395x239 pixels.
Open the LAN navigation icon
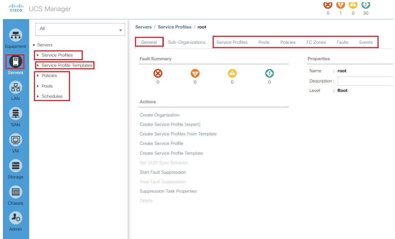click(x=16, y=88)
